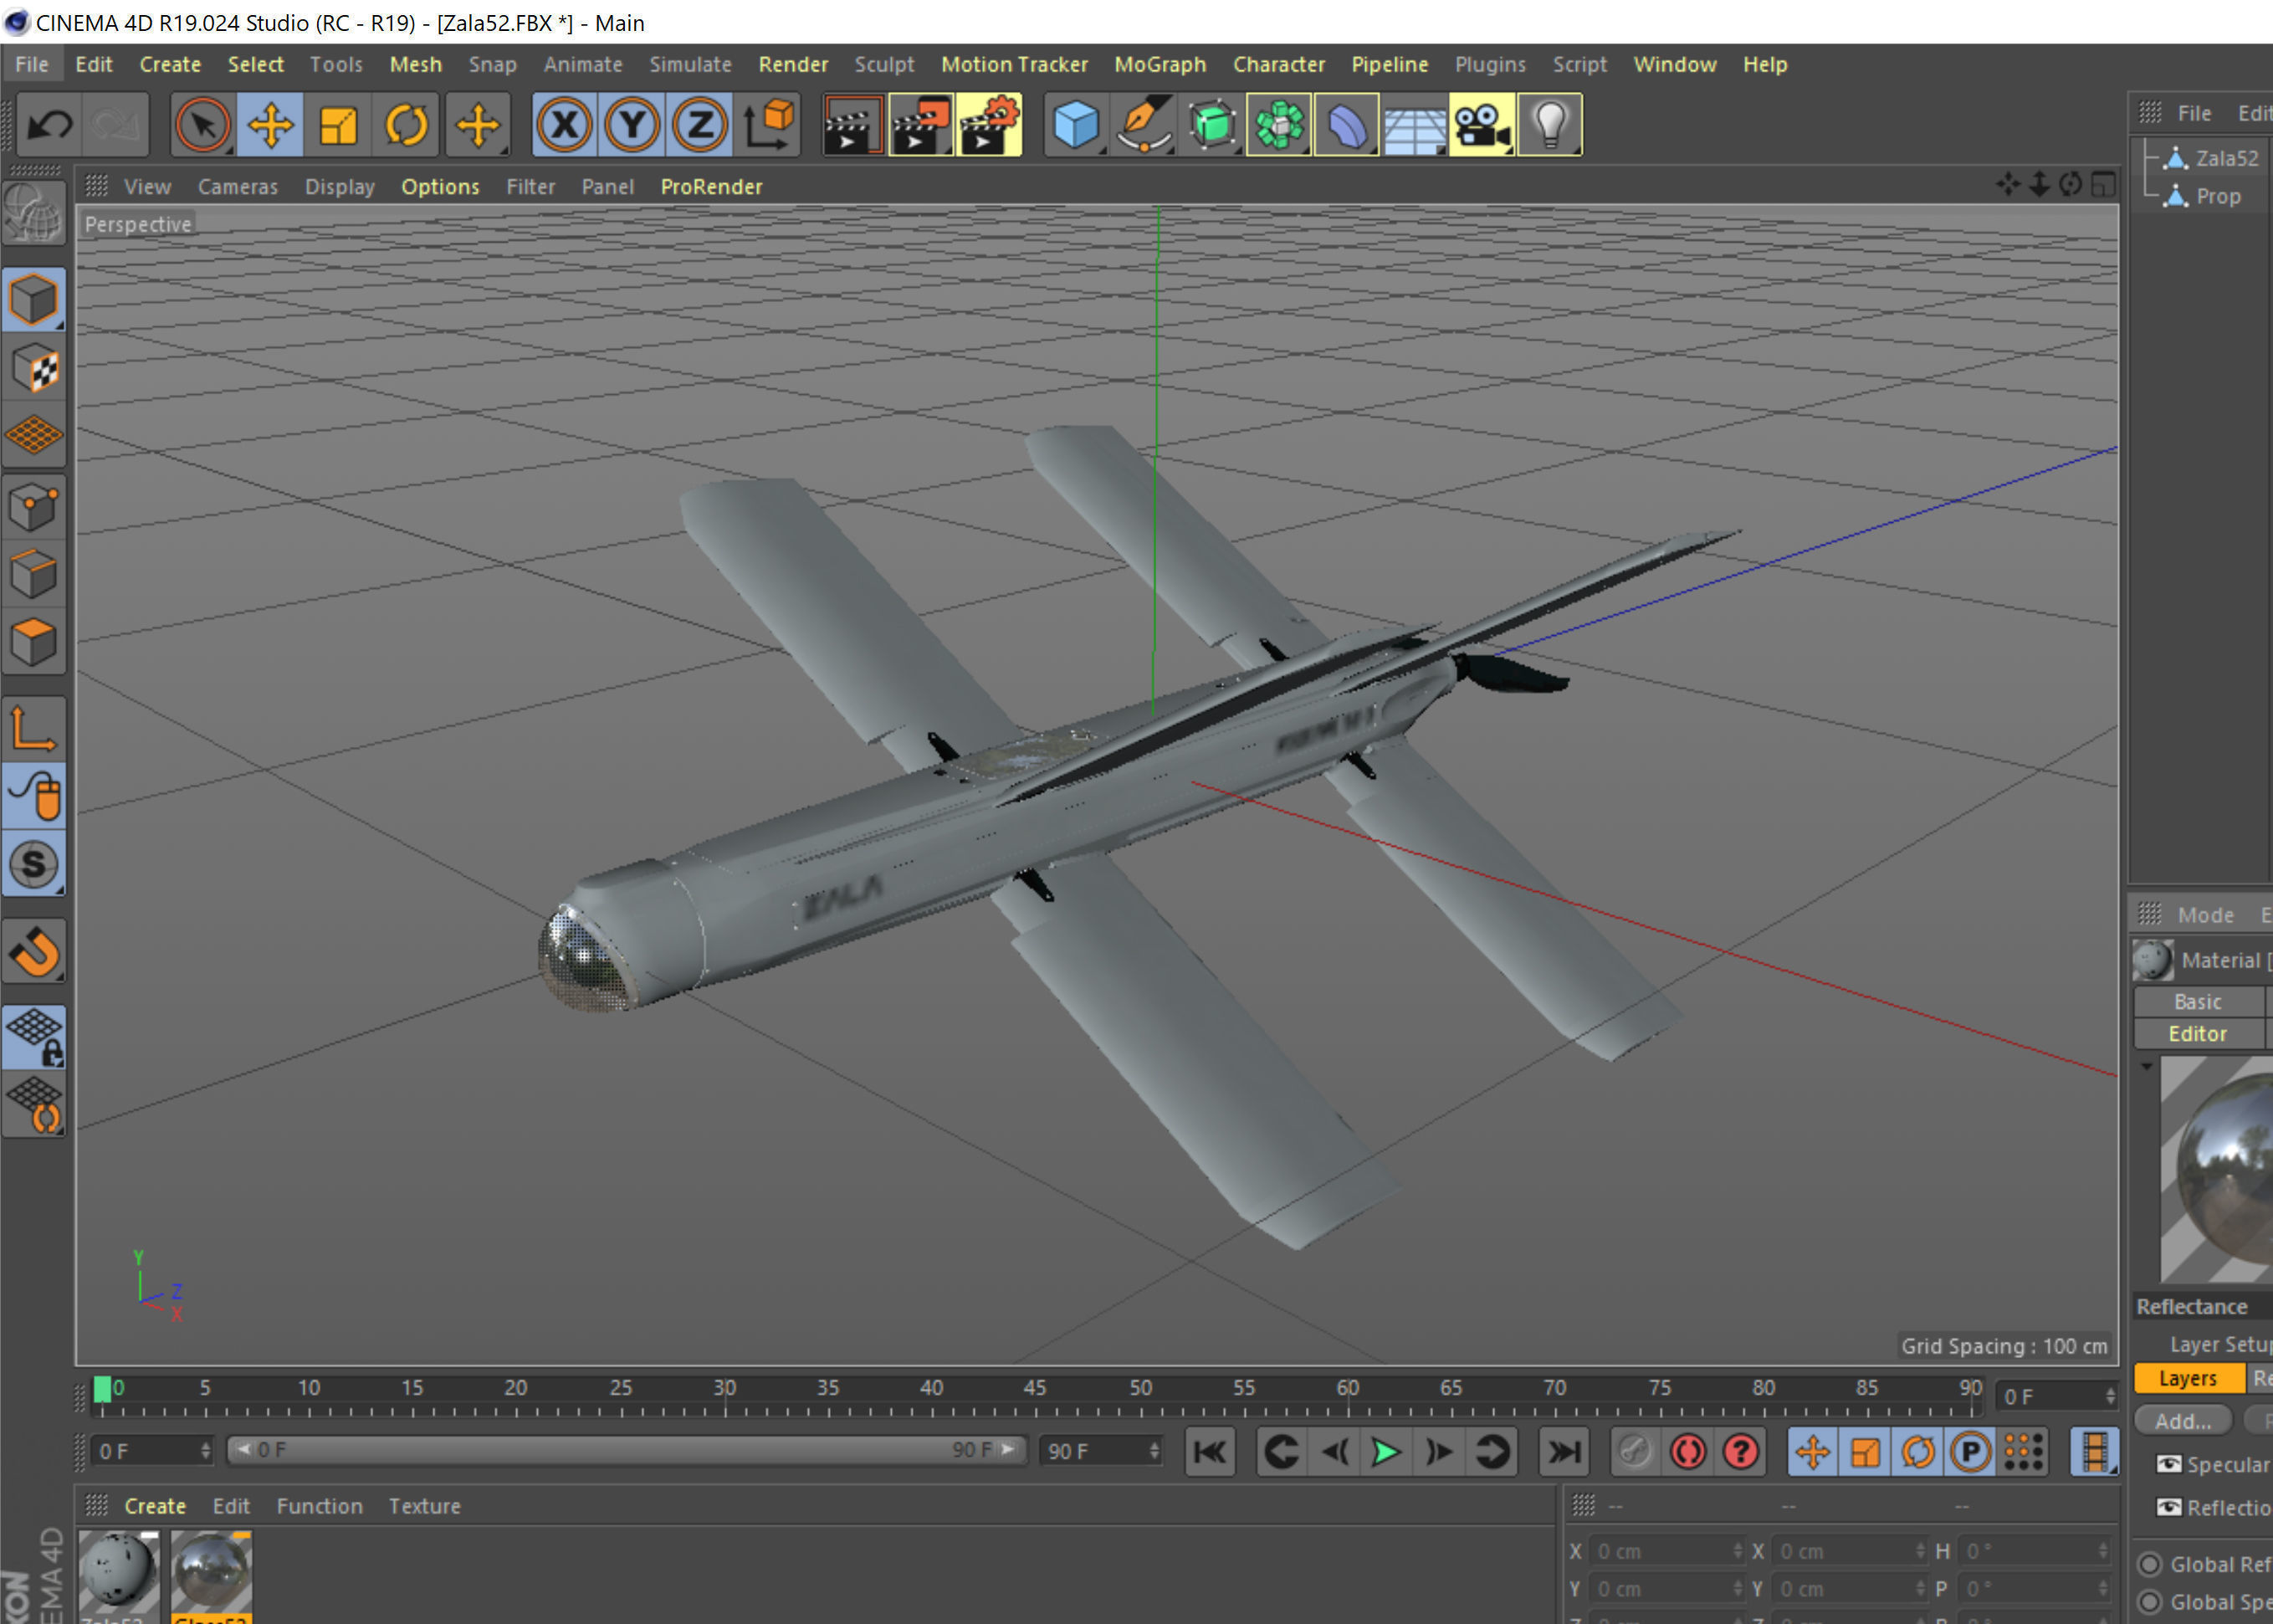This screenshot has height=1624, width=2273.
Task: Select the Live Selection tool
Action: 202,125
